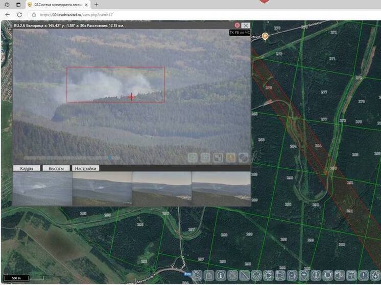Reload the page with browser refresh button
The width and height of the screenshot is (381, 285).
19,15
